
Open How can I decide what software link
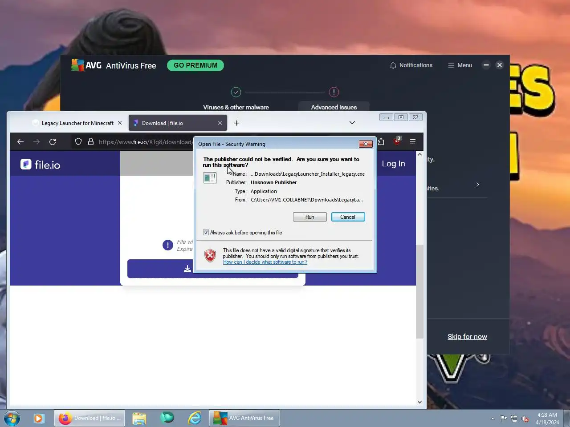click(x=265, y=262)
